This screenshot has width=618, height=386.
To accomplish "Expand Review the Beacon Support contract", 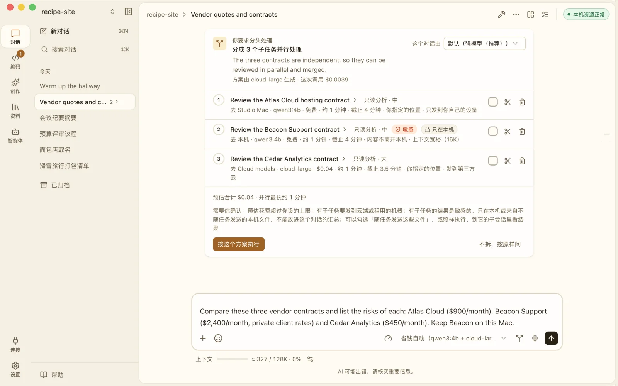I will pyautogui.click(x=289, y=129).
